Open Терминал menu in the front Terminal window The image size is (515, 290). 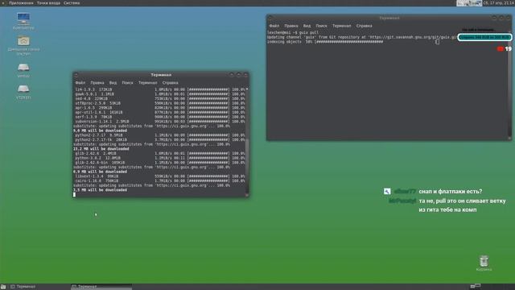click(x=148, y=83)
